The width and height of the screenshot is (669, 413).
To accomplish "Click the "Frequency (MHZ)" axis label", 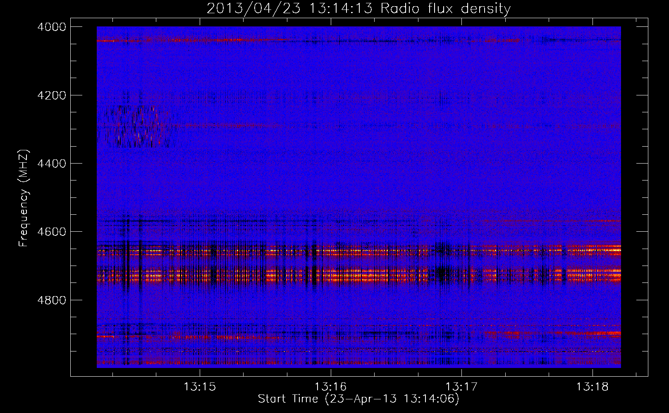I will click(x=24, y=198).
